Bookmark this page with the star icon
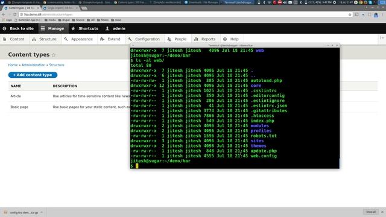386x217 pixels. click(350, 14)
